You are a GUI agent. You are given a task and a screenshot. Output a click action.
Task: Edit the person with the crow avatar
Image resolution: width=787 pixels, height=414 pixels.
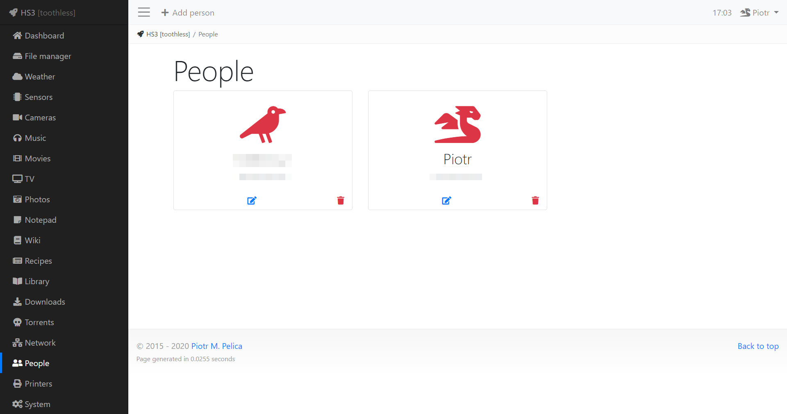pos(252,200)
